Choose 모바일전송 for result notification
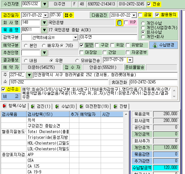Viewport: 185px width, 174px height. point(77,61)
